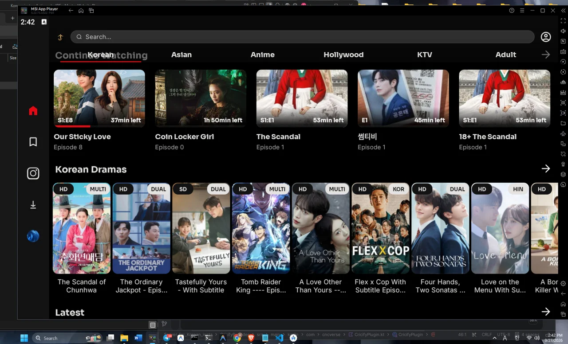568x344 pixels.
Task: Take screenshot using emulator camera icon
Action: click(x=563, y=103)
